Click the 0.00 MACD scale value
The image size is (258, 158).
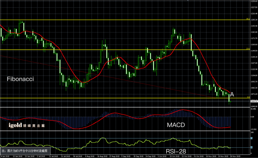pyautogui.click(x=252, y=117)
